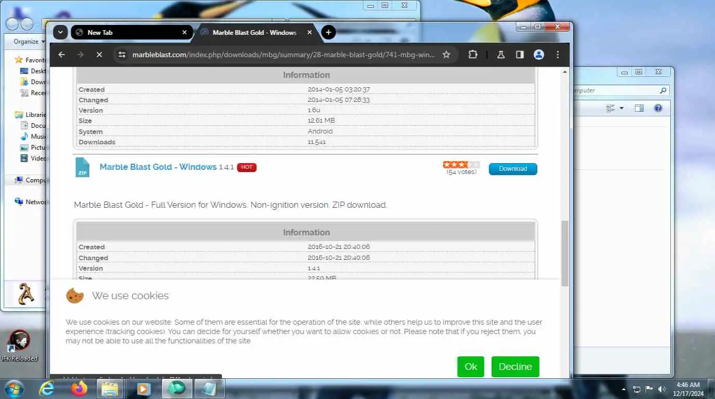The image size is (715, 399).
Task: Open the site information icon in the address bar
Action: point(122,55)
